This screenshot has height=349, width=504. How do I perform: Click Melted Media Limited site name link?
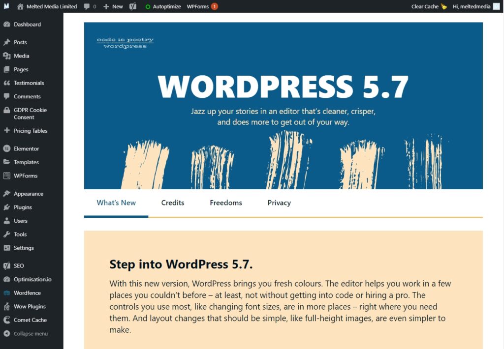[51, 6]
